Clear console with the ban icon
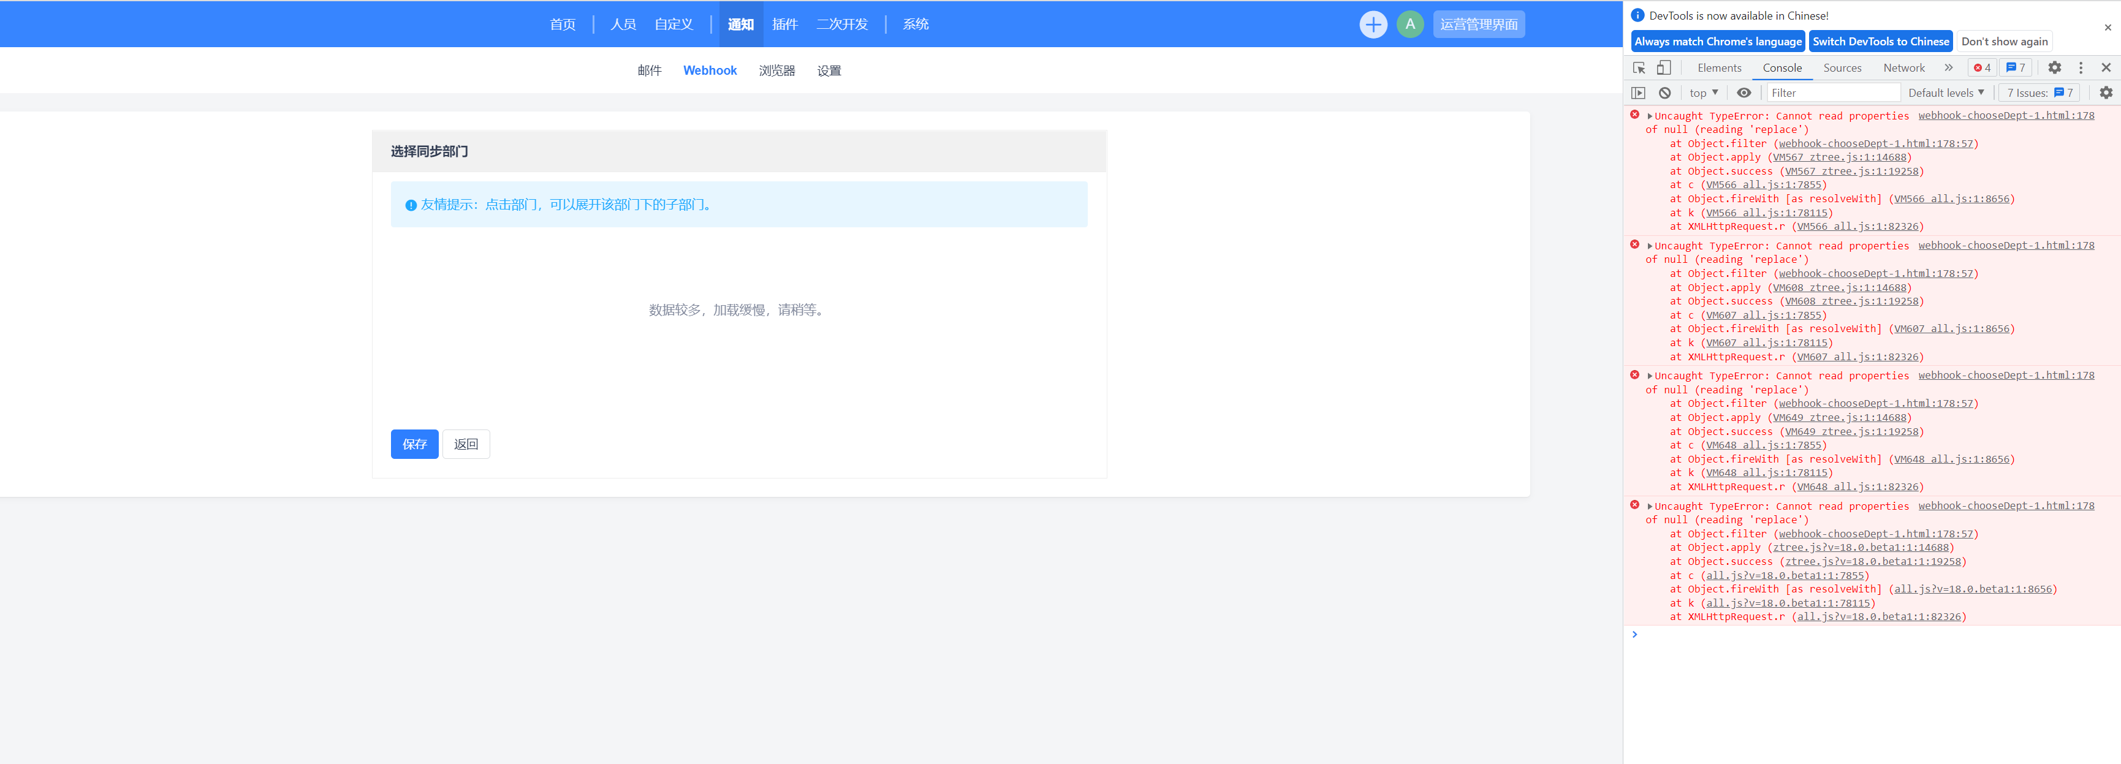The image size is (2121, 764). click(1665, 93)
